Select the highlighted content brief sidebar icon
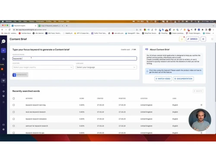 pyautogui.click(x=3, y=80)
